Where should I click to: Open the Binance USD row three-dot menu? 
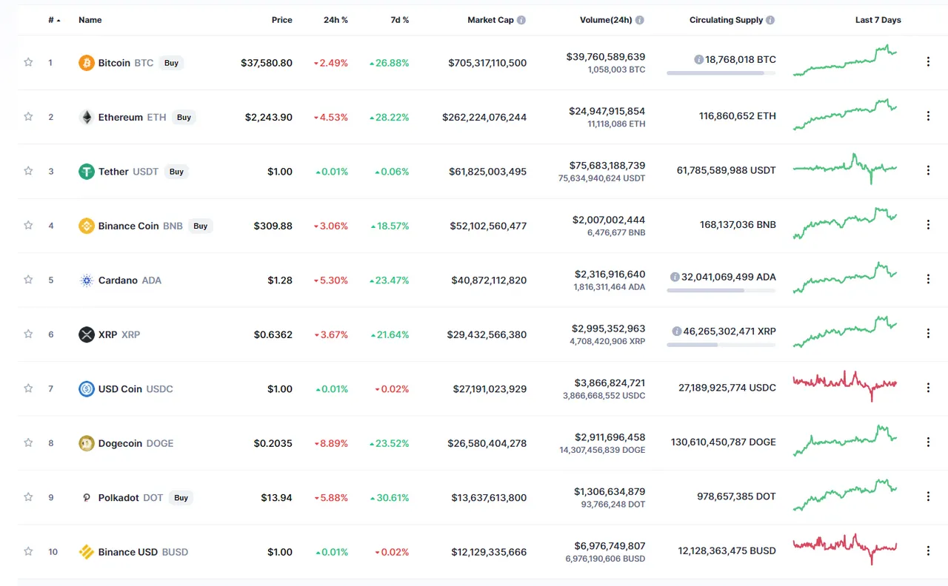coord(928,550)
